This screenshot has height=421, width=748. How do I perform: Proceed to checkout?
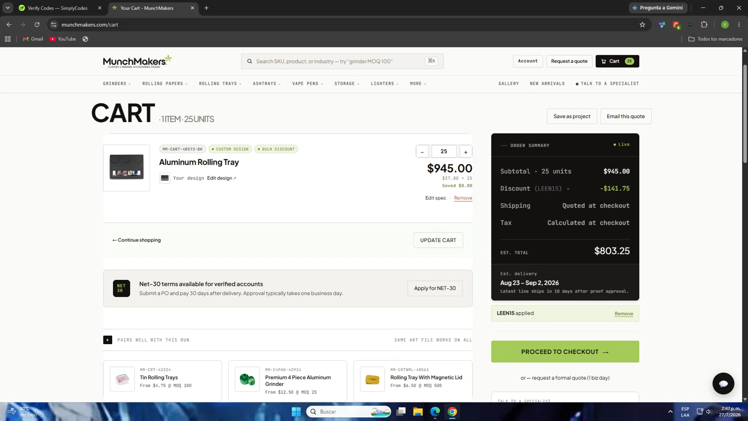click(565, 352)
